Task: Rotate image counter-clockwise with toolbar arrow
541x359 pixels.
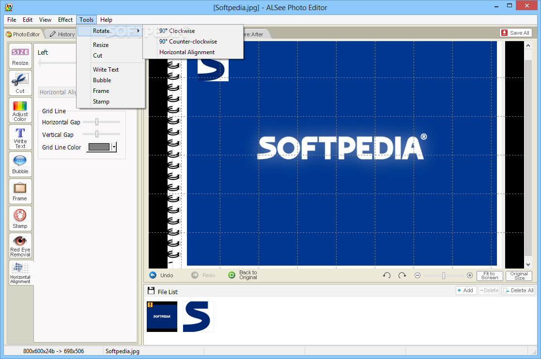Action: [387, 275]
